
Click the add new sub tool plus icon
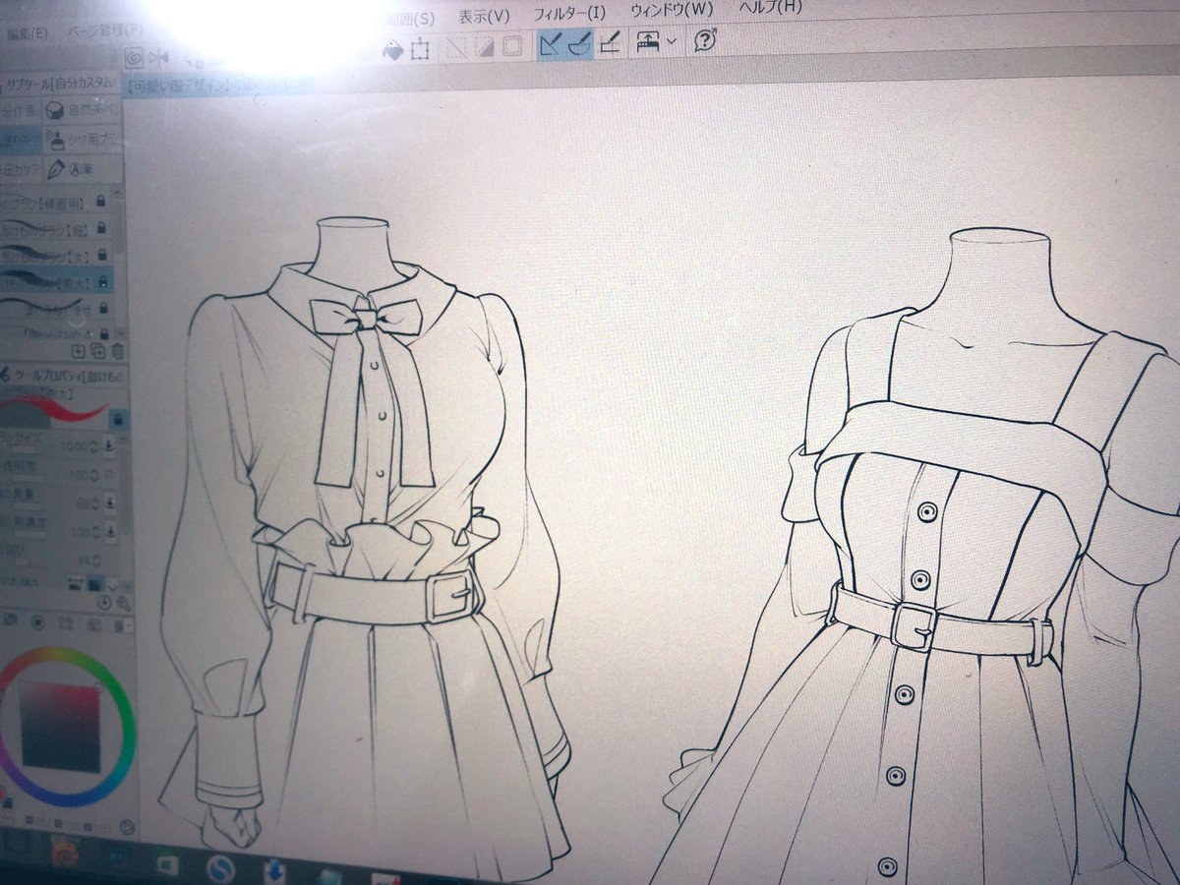78,349
